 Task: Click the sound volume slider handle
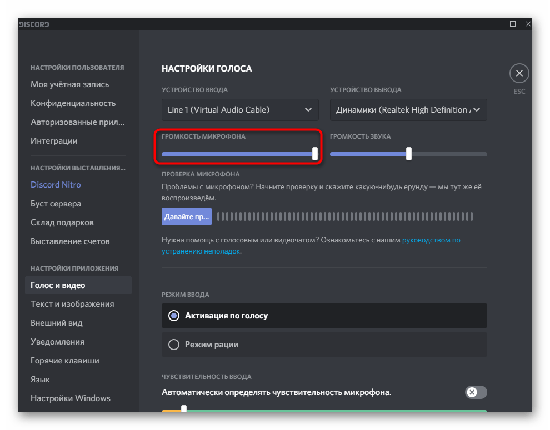(409, 154)
